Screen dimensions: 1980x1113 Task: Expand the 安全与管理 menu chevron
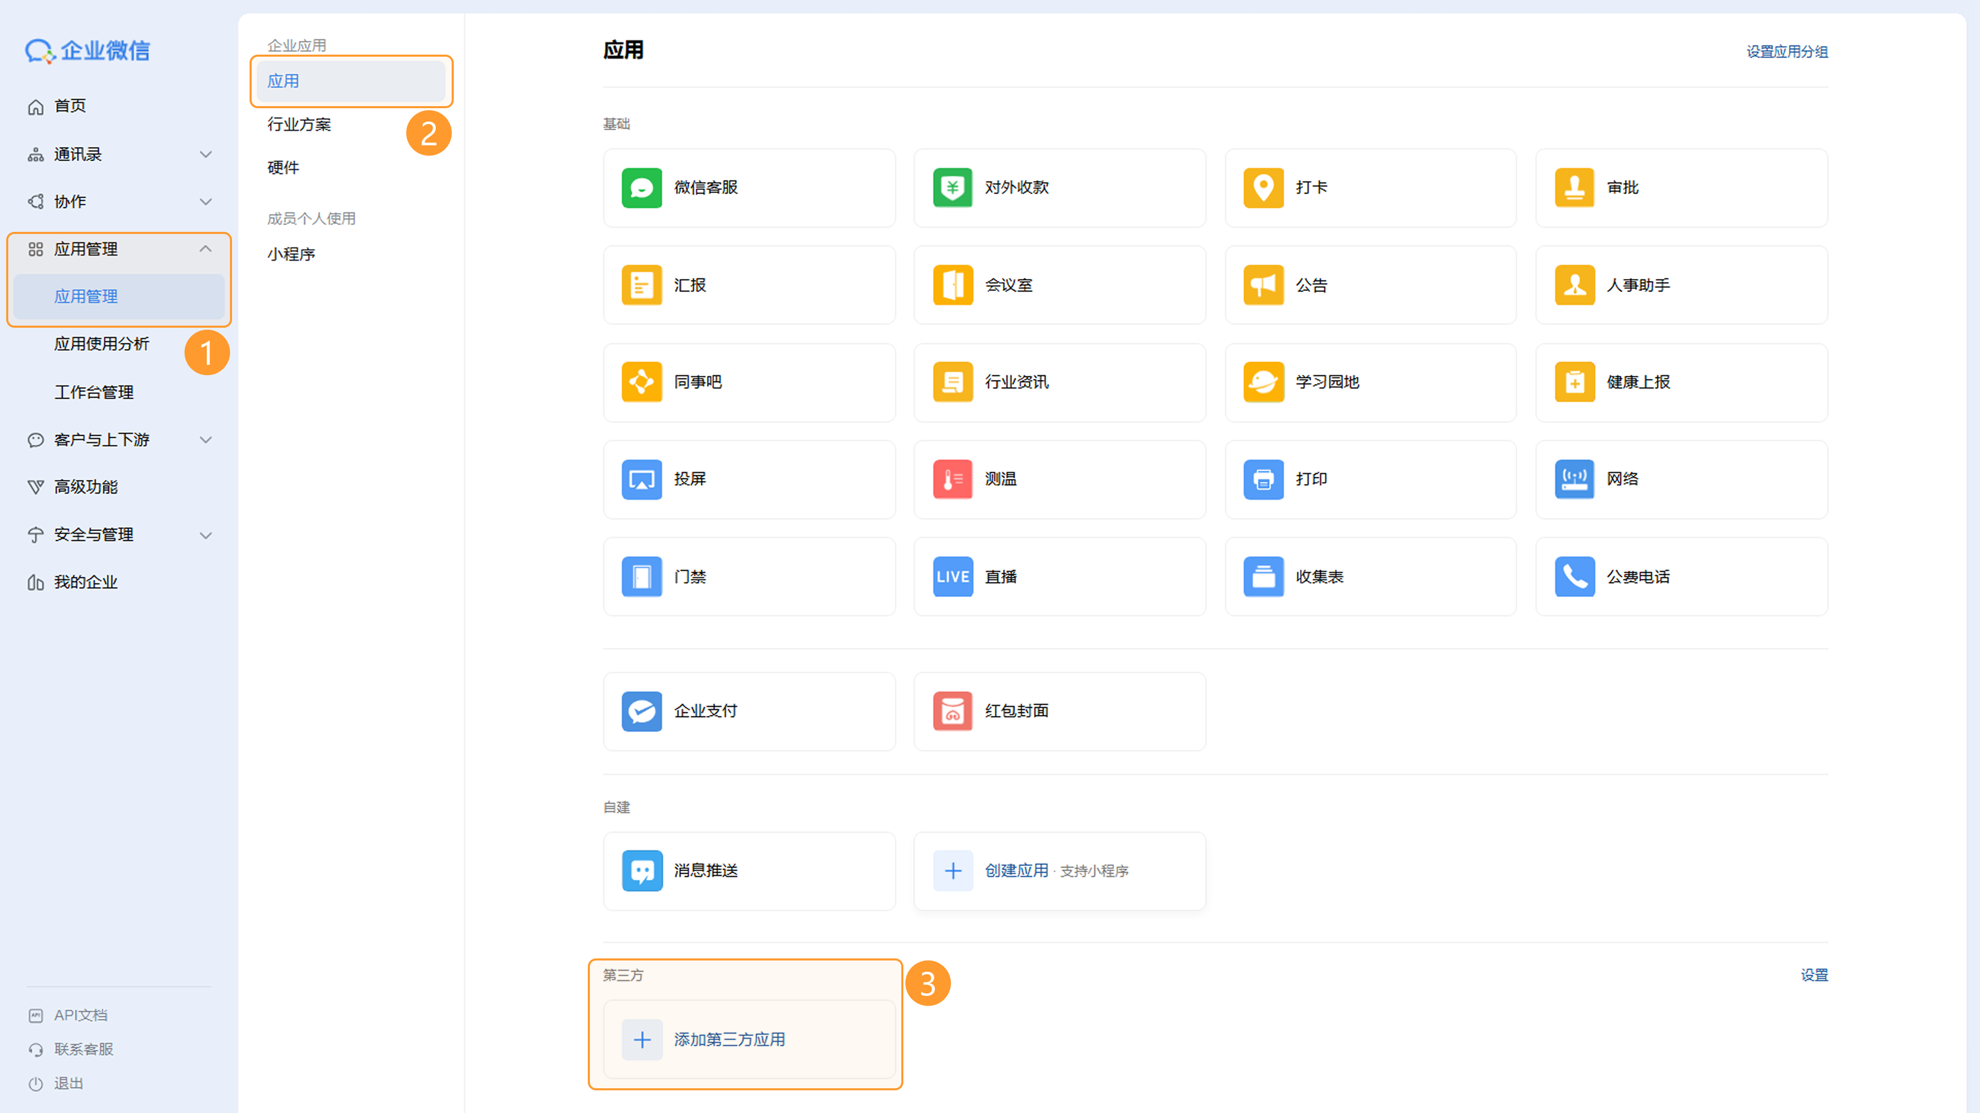205,535
